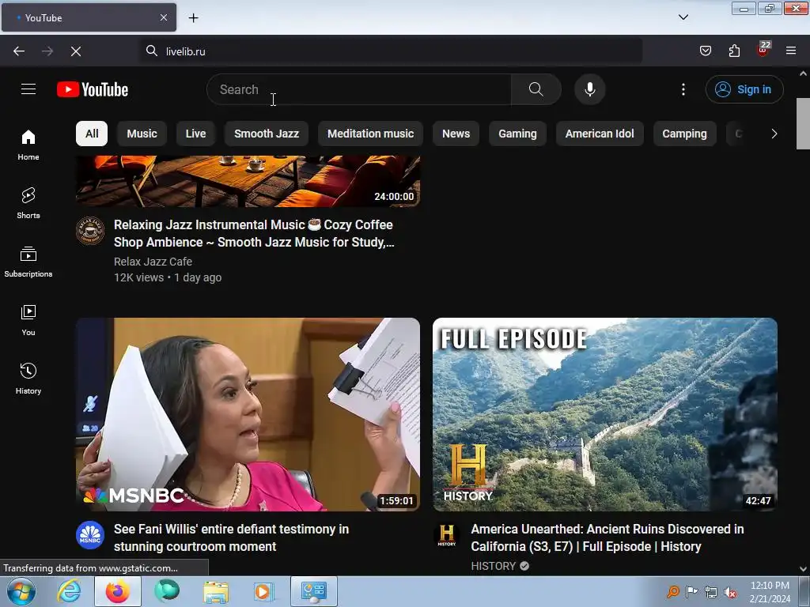Viewport: 810px width, 607px height.
Task: Filter videos by Camping chip
Action: tap(684, 134)
